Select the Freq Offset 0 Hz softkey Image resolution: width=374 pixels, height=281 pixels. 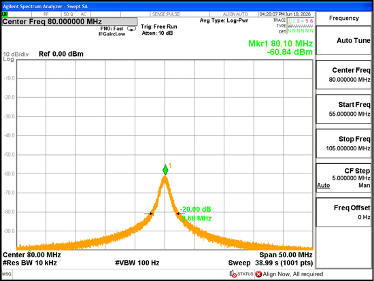coord(343,212)
